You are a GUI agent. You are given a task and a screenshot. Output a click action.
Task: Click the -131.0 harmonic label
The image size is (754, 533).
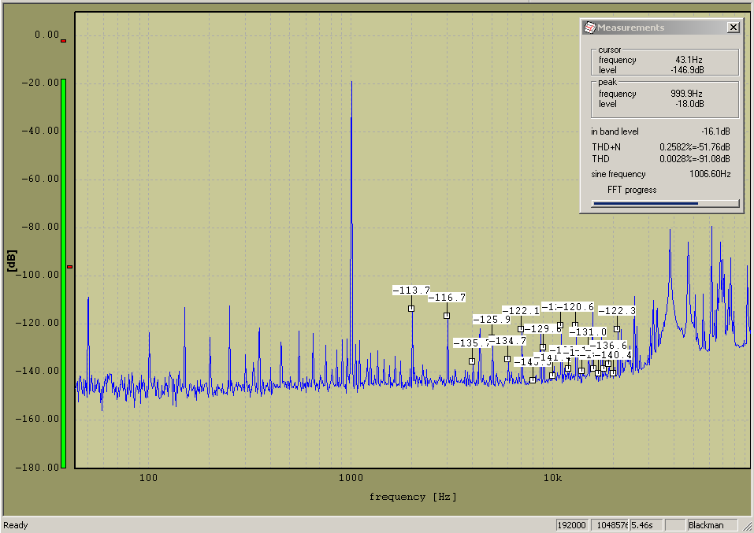pyautogui.click(x=588, y=332)
